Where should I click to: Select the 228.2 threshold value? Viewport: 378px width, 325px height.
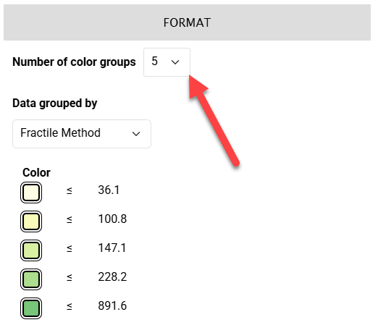112,277
